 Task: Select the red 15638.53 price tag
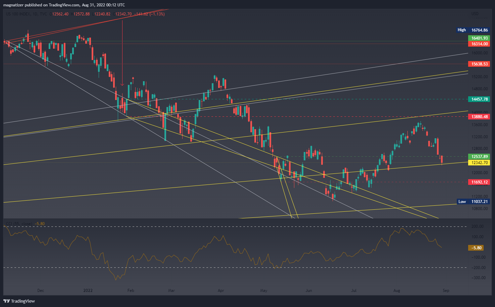[x=479, y=64]
